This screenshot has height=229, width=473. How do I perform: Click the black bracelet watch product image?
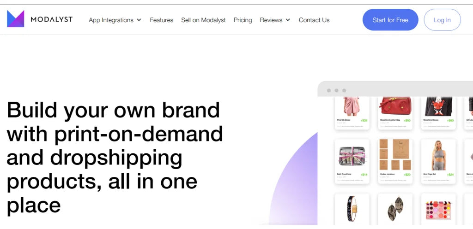(x=352, y=209)
